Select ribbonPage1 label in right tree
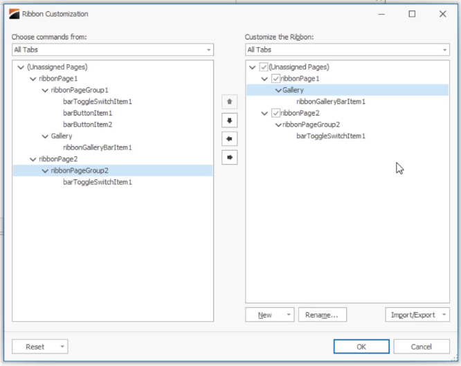461x366 pixels. click(x=300, y=78)
